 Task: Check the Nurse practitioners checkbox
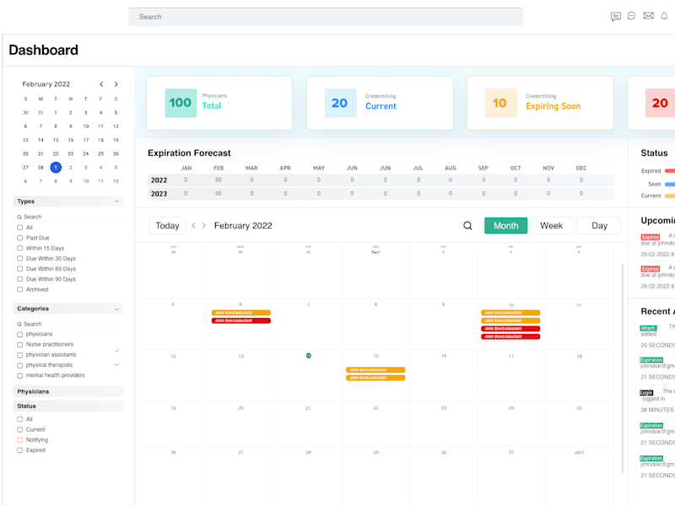coord(19,345)
